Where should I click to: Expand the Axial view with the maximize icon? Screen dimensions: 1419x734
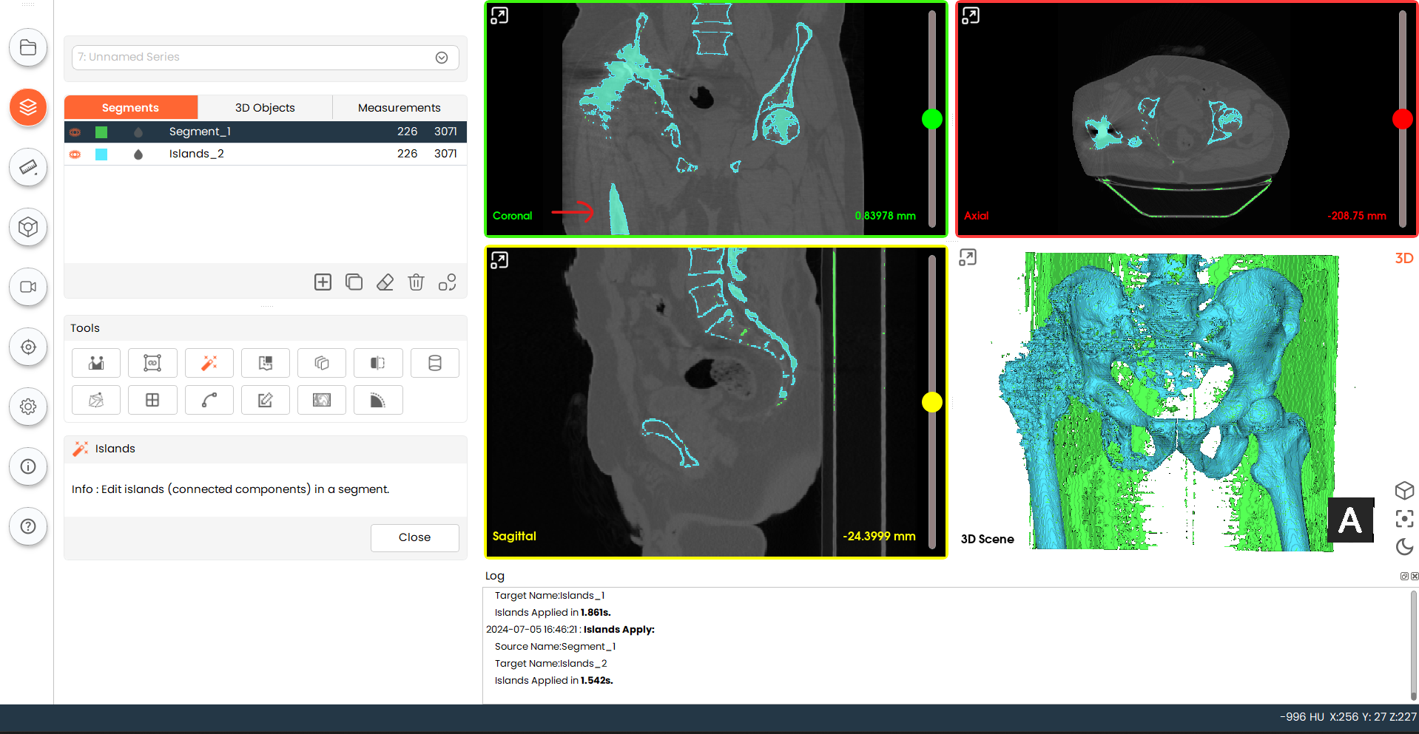[x=971, y=16]
